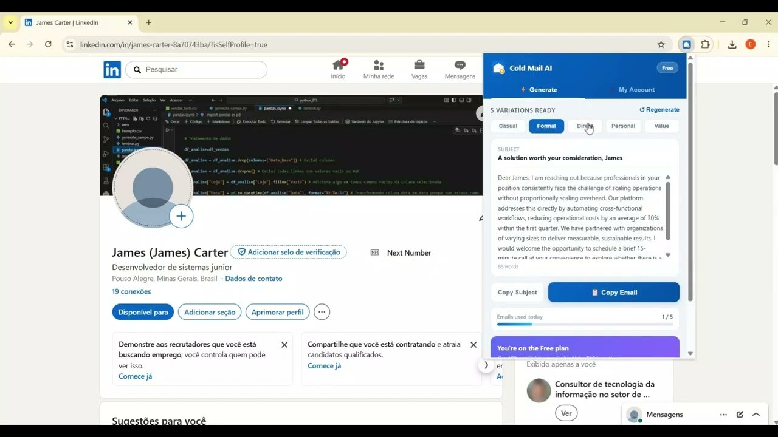Click the compose new message icon
Image resolution: width=778 pixels, height=437 pixels.
(x=740, y=415)
